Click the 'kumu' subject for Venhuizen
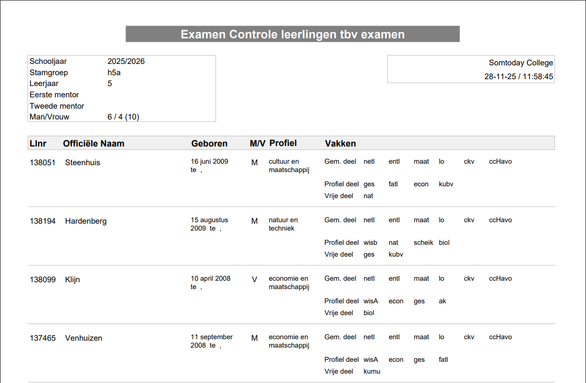This screenshot has width=586, height=383. 371,371
